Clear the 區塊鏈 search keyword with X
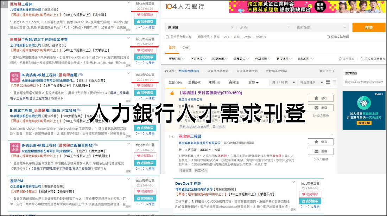This screenshot has height=216, width=387. 232,27
